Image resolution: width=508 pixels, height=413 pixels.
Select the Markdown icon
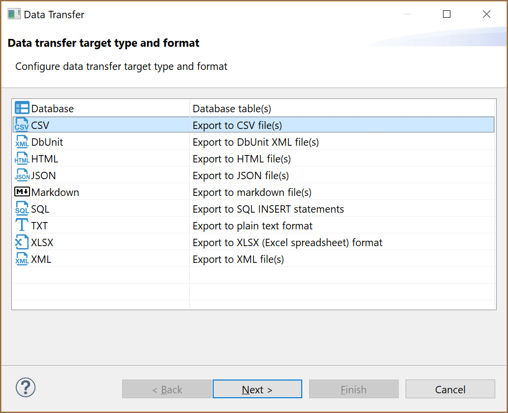22,192
